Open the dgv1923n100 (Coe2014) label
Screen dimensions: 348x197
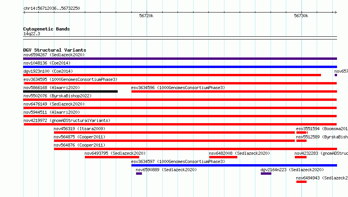(48, 71)
